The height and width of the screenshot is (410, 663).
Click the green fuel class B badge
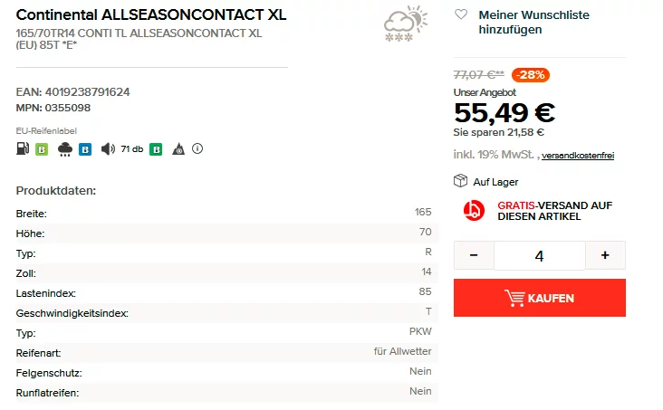42,149
